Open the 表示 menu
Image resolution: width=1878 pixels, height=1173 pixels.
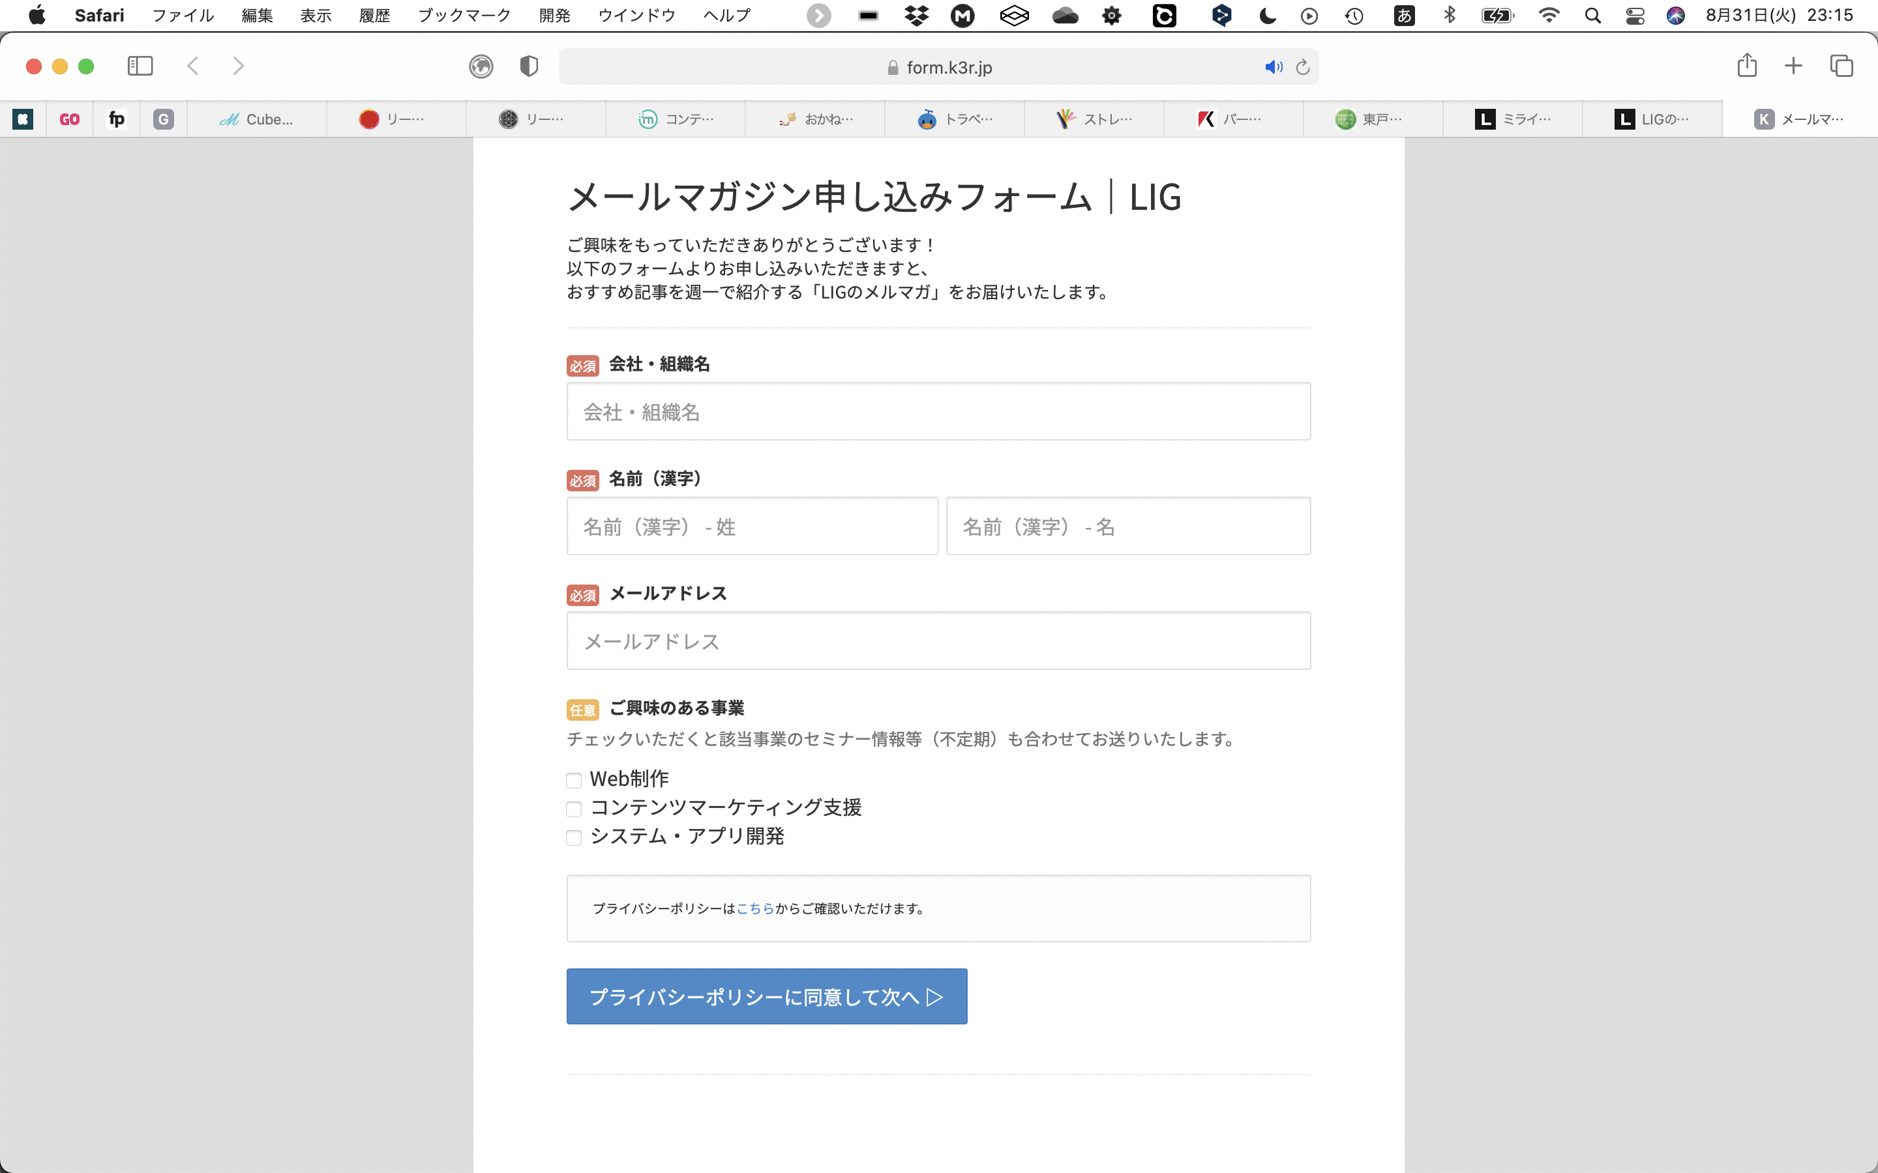click(x=316, y=16)
